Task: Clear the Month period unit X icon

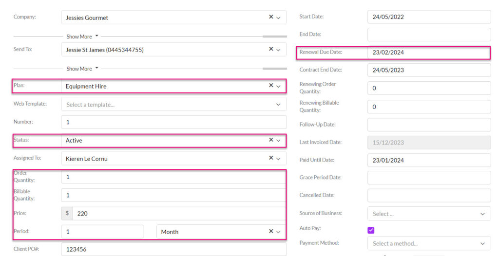Action: click(x=271, y=232)
